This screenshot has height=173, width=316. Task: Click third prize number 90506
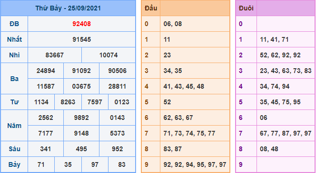(x=117, y=71)
